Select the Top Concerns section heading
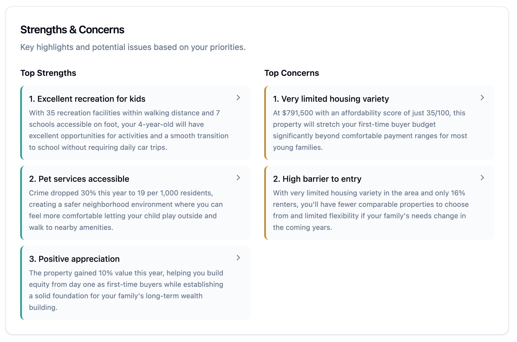The width and height of the screenshot is (517, 342). pos(291,73)
